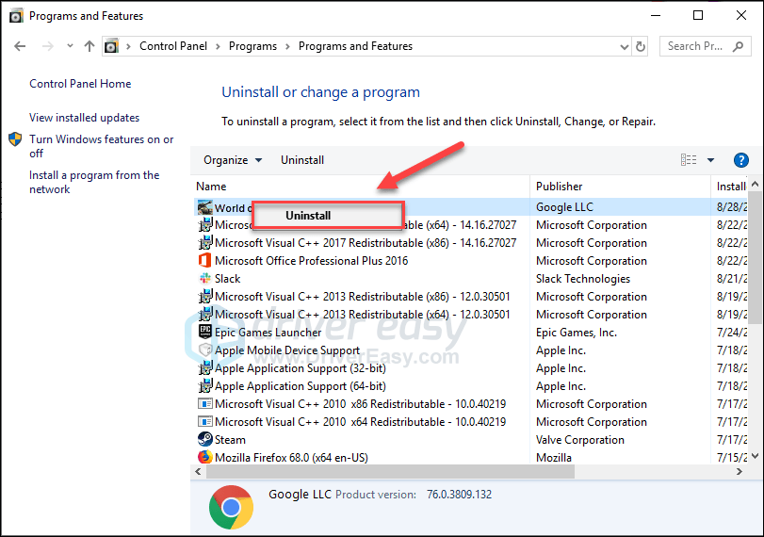
Task: Click the Epic Games Launcher icon
Action: coord(205,332)
